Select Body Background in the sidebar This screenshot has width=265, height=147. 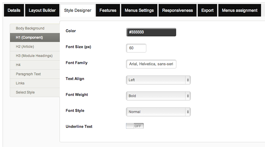(35, 28)
